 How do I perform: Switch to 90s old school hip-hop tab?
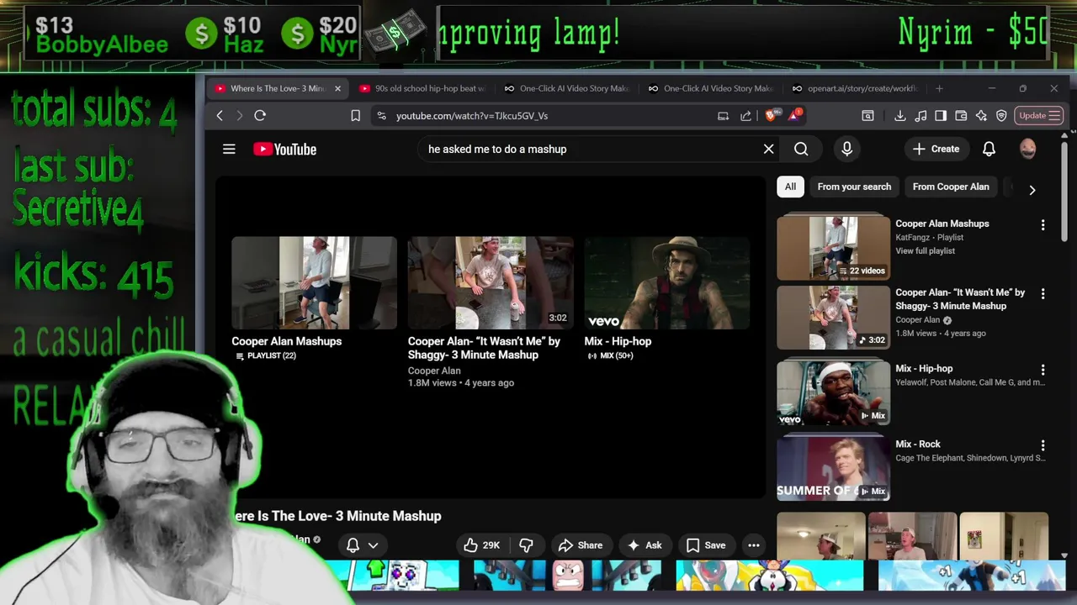coord(422,88)
